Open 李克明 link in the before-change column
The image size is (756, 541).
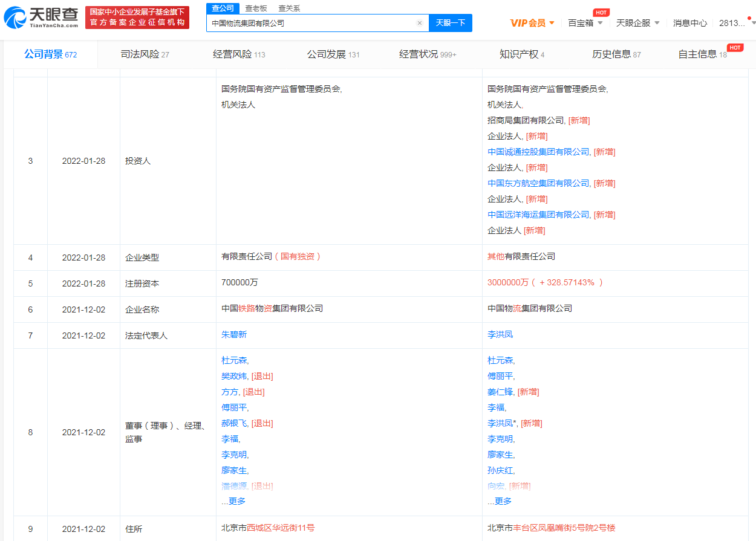click(x=234, y=455)
